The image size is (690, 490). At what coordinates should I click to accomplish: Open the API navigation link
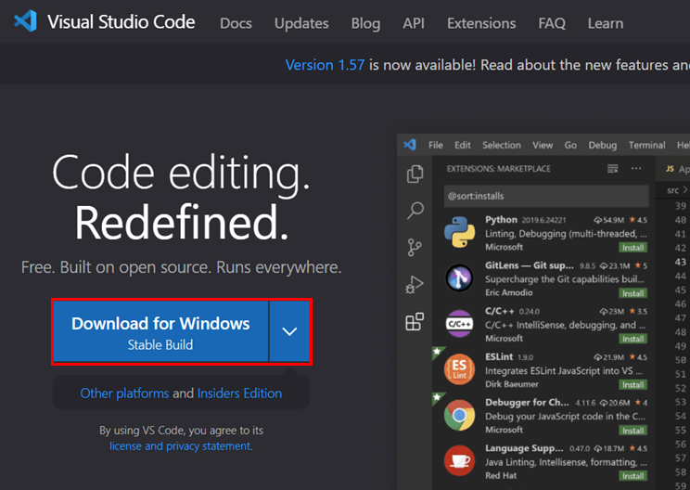tap(414, 23)
